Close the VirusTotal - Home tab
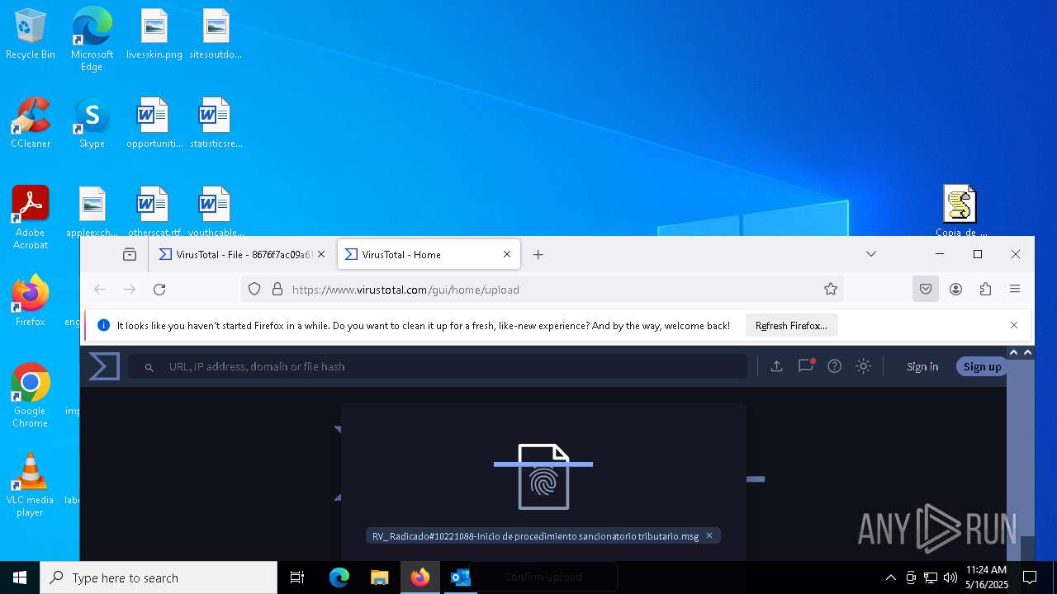 (x=507, y=254)
